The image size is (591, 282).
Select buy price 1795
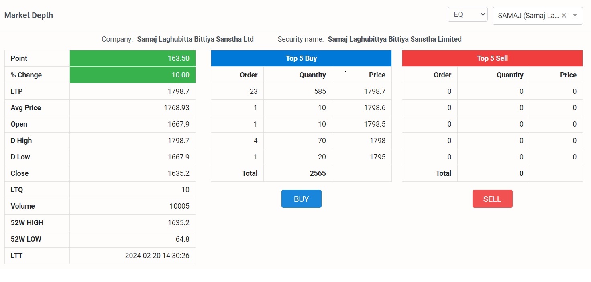click(x=377, y=157)
